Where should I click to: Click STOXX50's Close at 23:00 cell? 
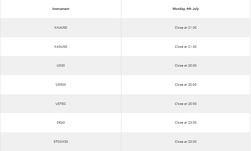point(186,141)
